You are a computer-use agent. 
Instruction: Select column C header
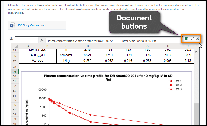66,46
